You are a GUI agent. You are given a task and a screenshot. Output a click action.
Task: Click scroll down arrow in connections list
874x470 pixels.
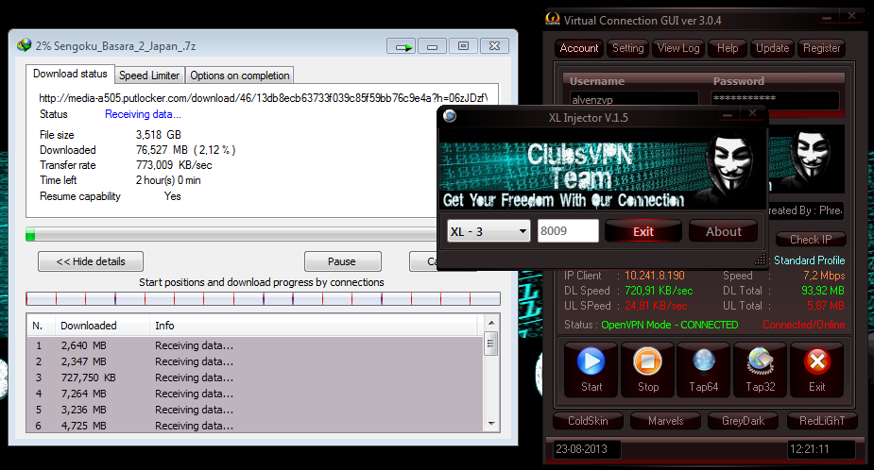[491, 424]
